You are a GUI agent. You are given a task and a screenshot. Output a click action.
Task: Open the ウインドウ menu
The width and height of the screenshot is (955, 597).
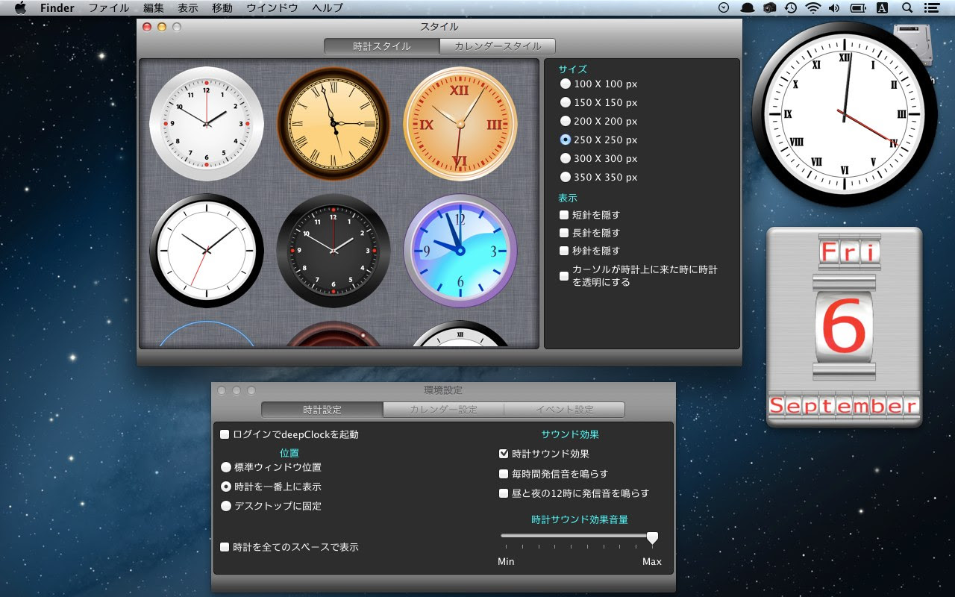[272, 8]
